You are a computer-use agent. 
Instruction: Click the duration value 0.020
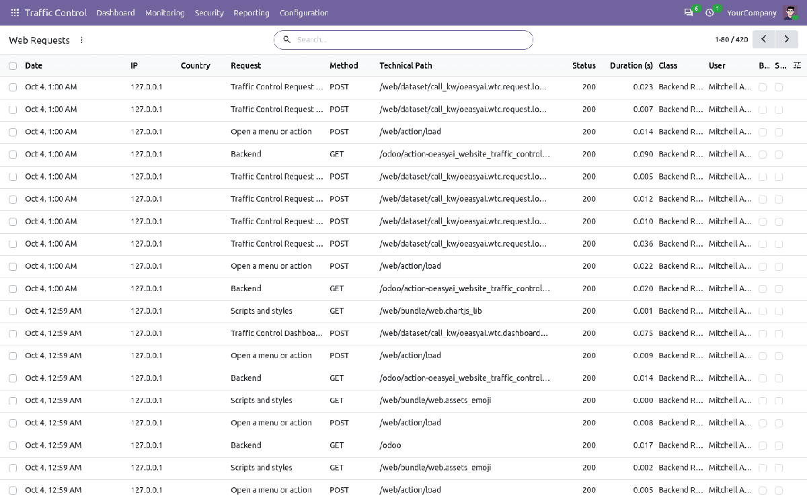coord(643,288)
